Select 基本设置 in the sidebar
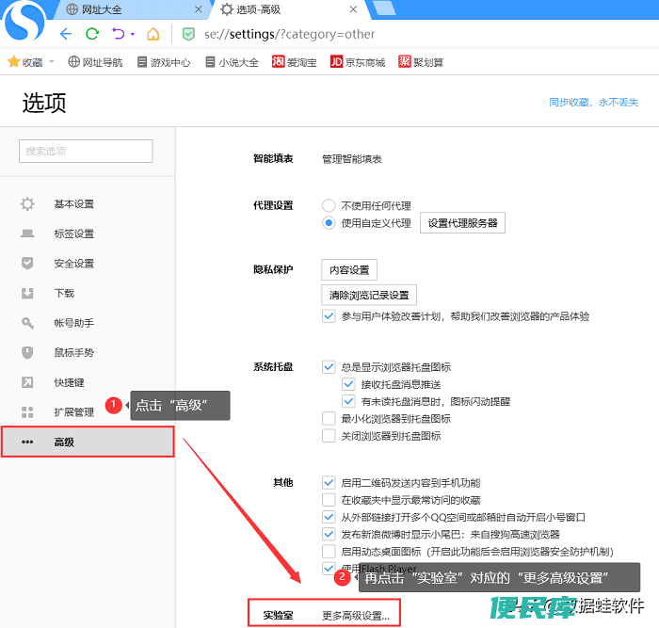The height and width of the screenshot is (628, 659). pyautogui.click(x=88, y=204)
